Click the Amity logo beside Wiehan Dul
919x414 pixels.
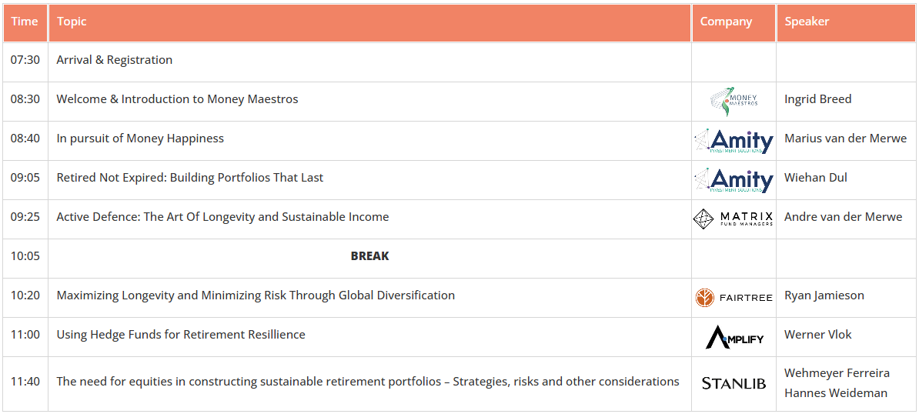pyautogui.click(x=734, y=180)
